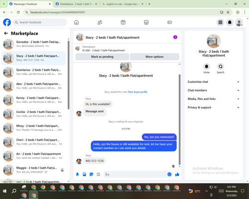The height and width of the screenshot is (199, 249).
Task: Mute this chat with bell icon
Action: click(x=206, y=67)
